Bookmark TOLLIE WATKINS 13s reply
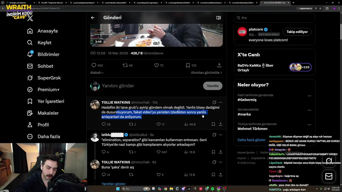342x192 pixels. (213, 124)
